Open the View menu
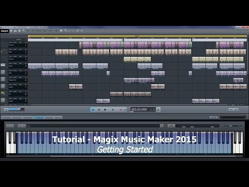The height and width of the screenshot is (187, 249). click(x=45, y=31)
